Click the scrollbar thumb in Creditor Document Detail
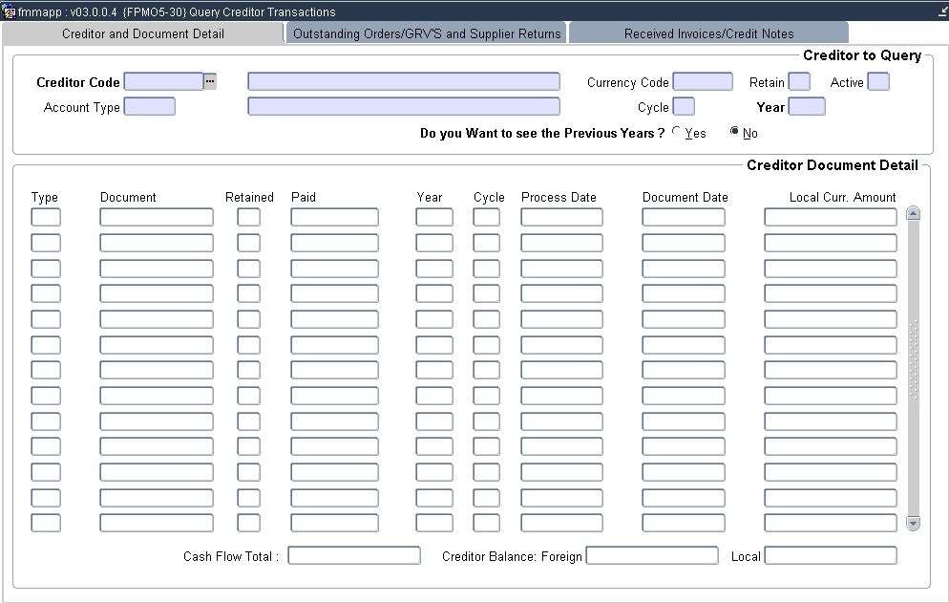Image resolution: width=949 pixels, height=603 pixels. [913, 359]
